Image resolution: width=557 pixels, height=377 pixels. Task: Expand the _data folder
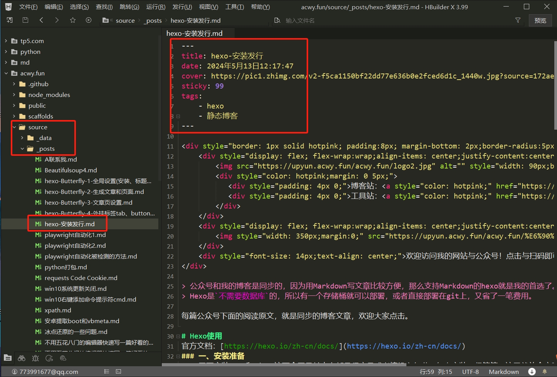[22, 138]
